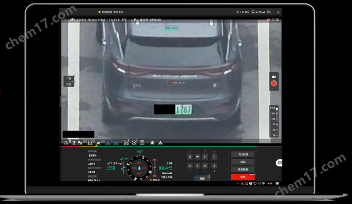Click the AI recognition icon in toolbar

pyautogui.click(x=126, y=142)
